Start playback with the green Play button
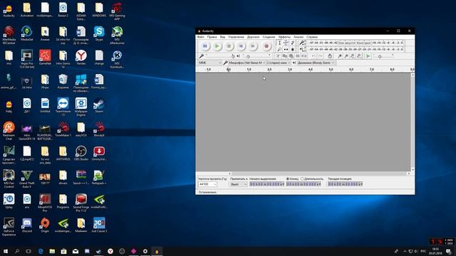 [217, 46]
